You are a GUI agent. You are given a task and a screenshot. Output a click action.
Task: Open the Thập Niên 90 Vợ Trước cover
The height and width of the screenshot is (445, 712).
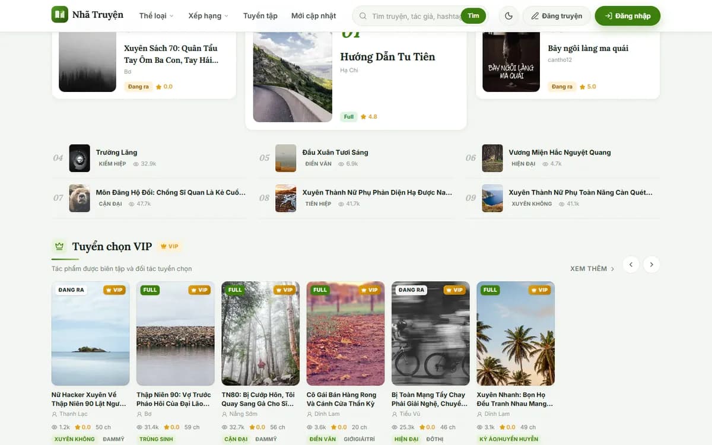pyautogui.click(x=176, y=333)
